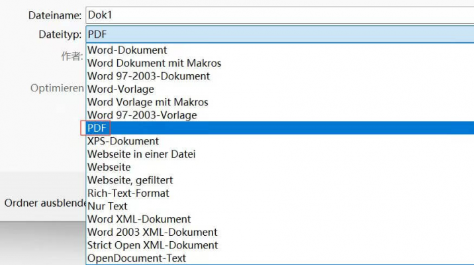Viewport: 474px width, 265px height.
Task: Choose Word 97-2003-Vorlage format
Action: 142,115
